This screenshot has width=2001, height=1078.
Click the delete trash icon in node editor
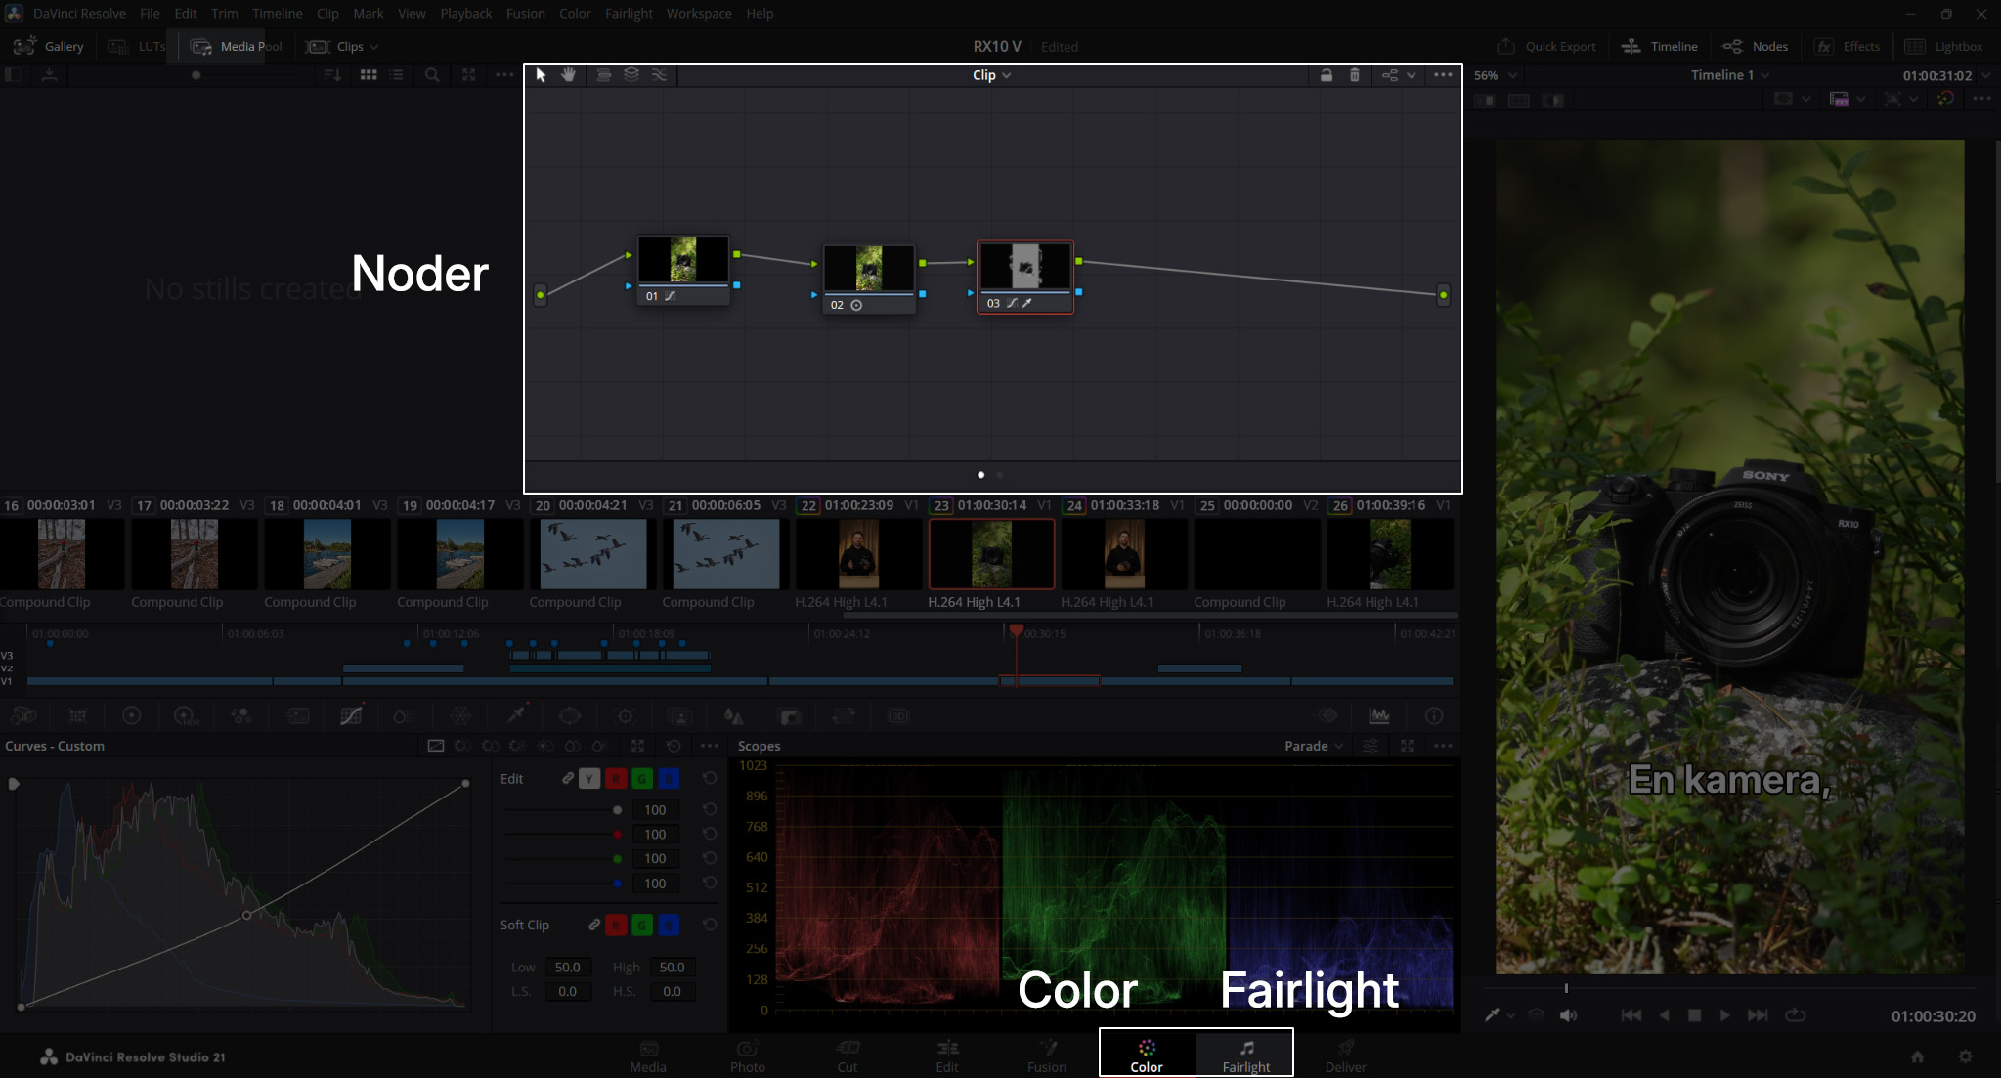click(1355, 75)
